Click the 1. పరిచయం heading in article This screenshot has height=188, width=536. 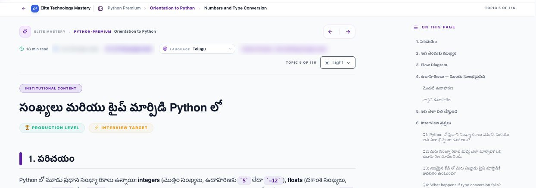(x=52, y=159)
